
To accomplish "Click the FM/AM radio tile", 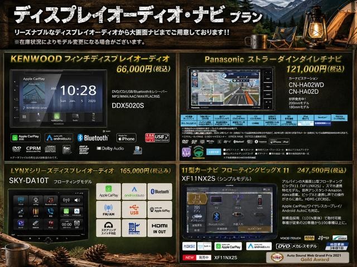I will (x=109, y=210).
